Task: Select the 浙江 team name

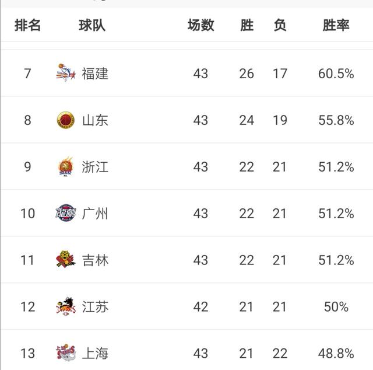Action: pyautogui.click(x=95, y=167)
